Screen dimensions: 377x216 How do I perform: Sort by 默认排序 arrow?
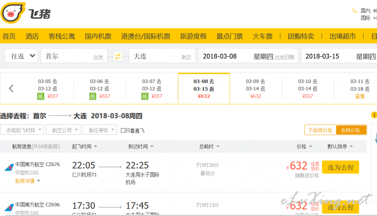click(351, 146)
